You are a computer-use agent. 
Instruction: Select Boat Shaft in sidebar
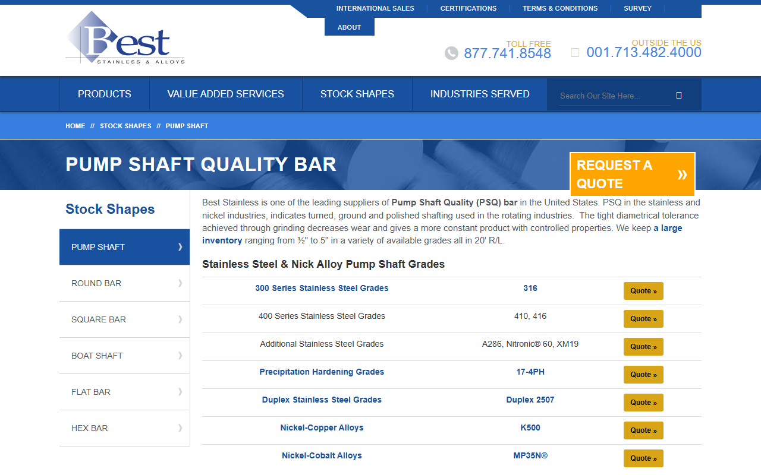(x=124, y=356)
